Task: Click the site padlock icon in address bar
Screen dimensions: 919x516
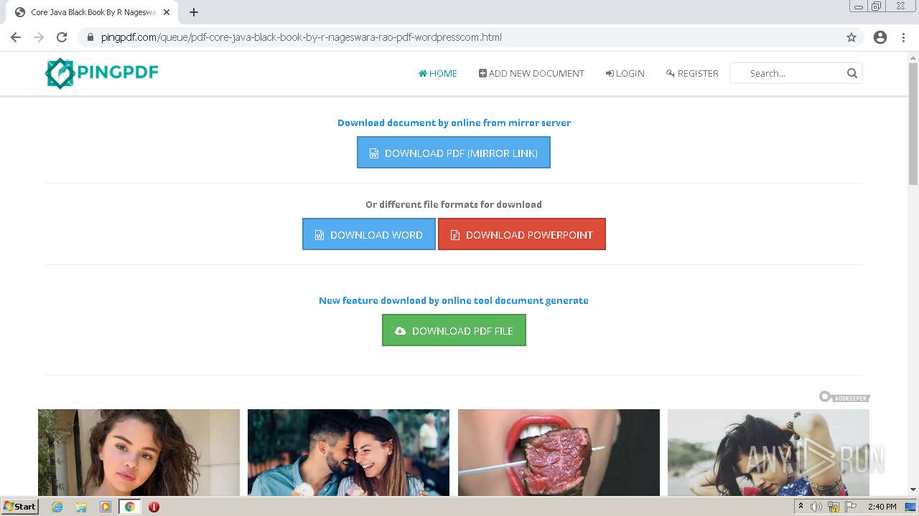Action: 90,37
